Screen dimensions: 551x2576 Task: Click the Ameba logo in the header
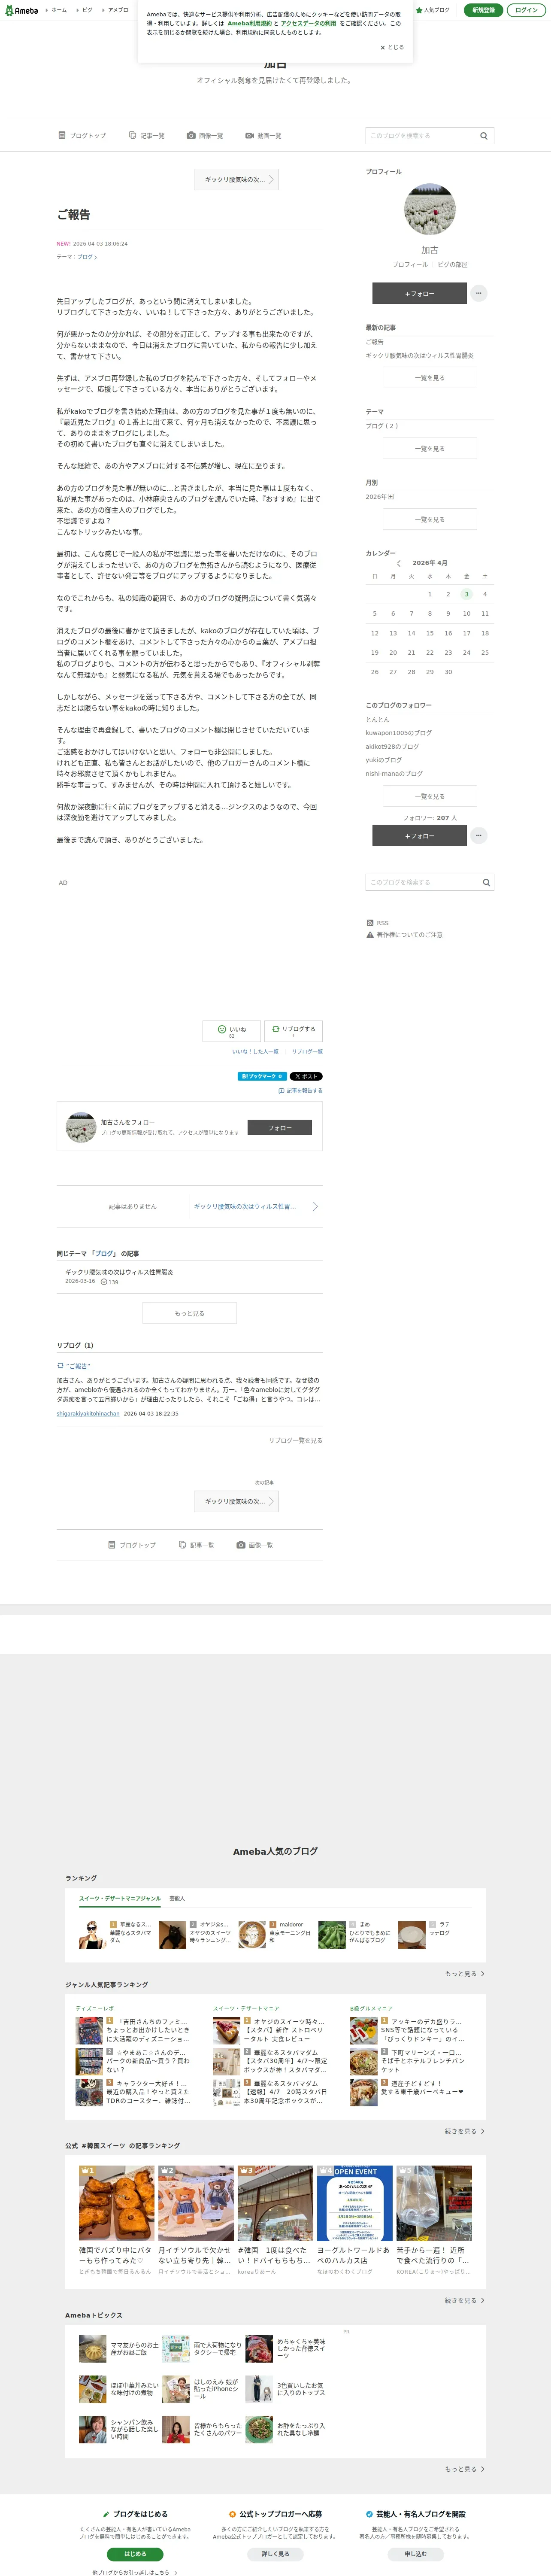point(21,10)
